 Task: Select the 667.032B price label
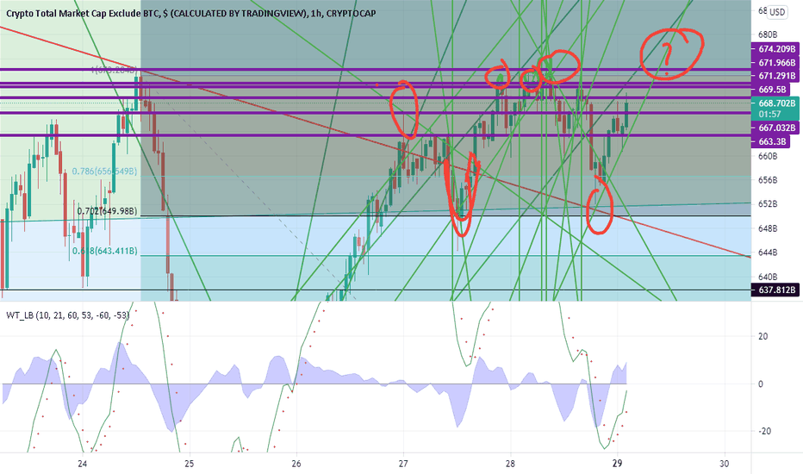click(x=777, y=128)
